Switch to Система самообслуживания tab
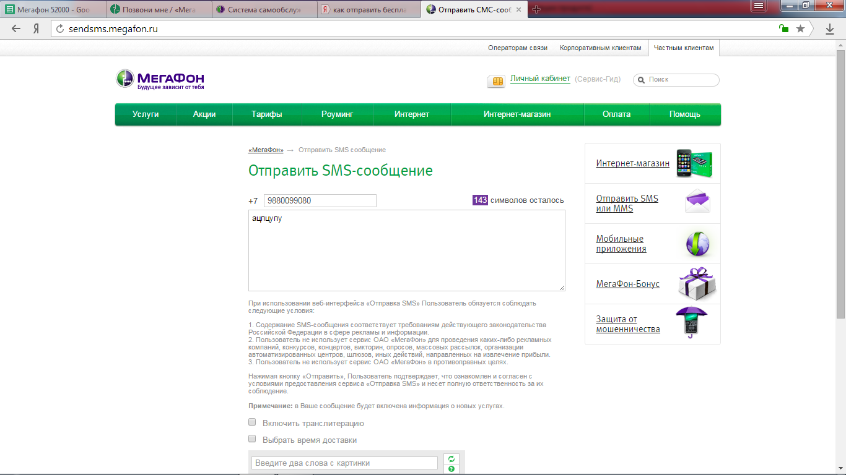This screenshot has width=846, height=475. [x=265, y=10]
